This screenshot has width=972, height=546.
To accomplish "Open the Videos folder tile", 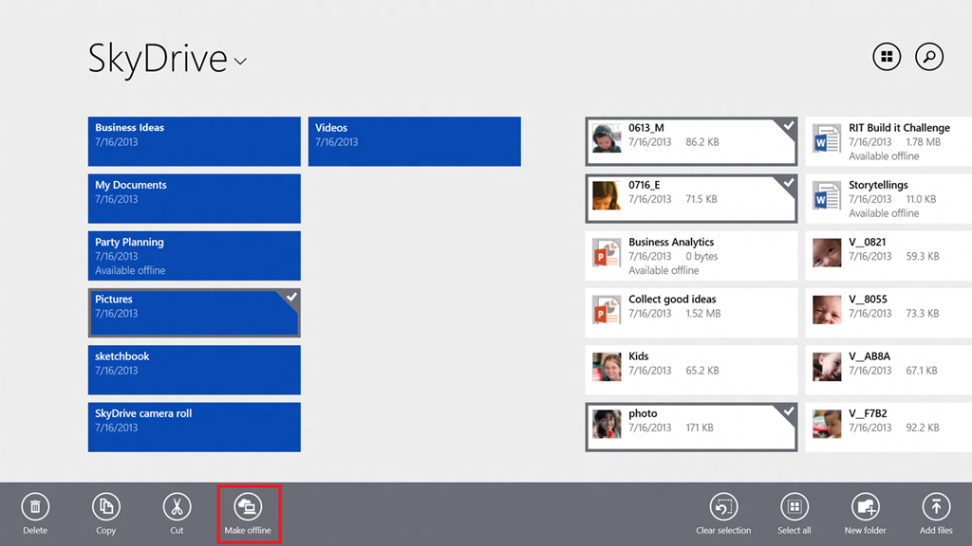I will coord(414,140).
